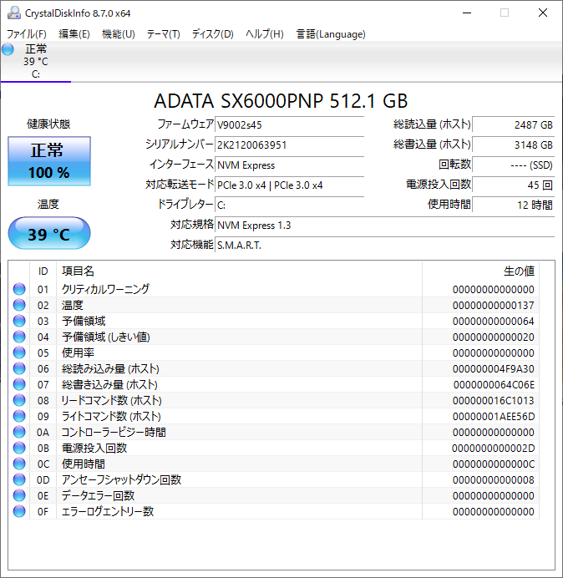Viewport: 563px width, 578px height.
Task: Click status orb for row 0D アンセーフシャットダウン回数
Action: click(x=19, y=479)
